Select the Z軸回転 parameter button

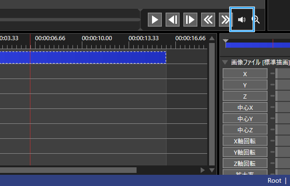245,164
